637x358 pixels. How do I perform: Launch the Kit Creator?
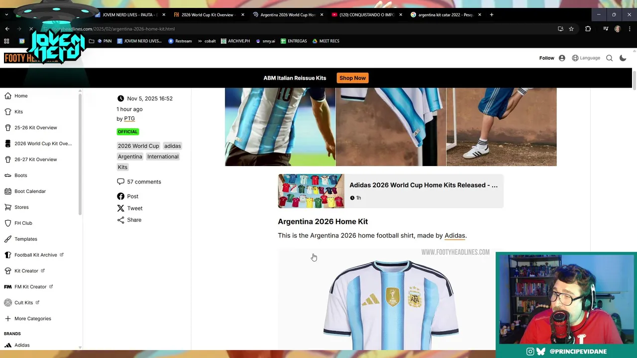(24, 271)
